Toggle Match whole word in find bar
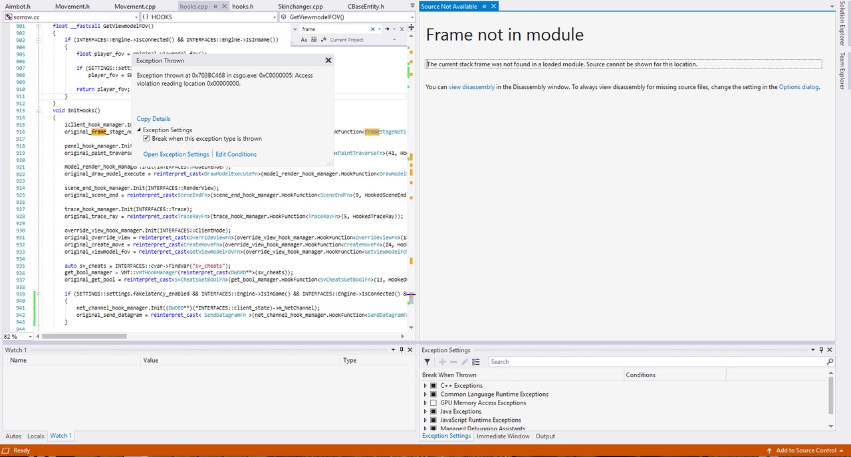The image size is (851, 457). 312,40
